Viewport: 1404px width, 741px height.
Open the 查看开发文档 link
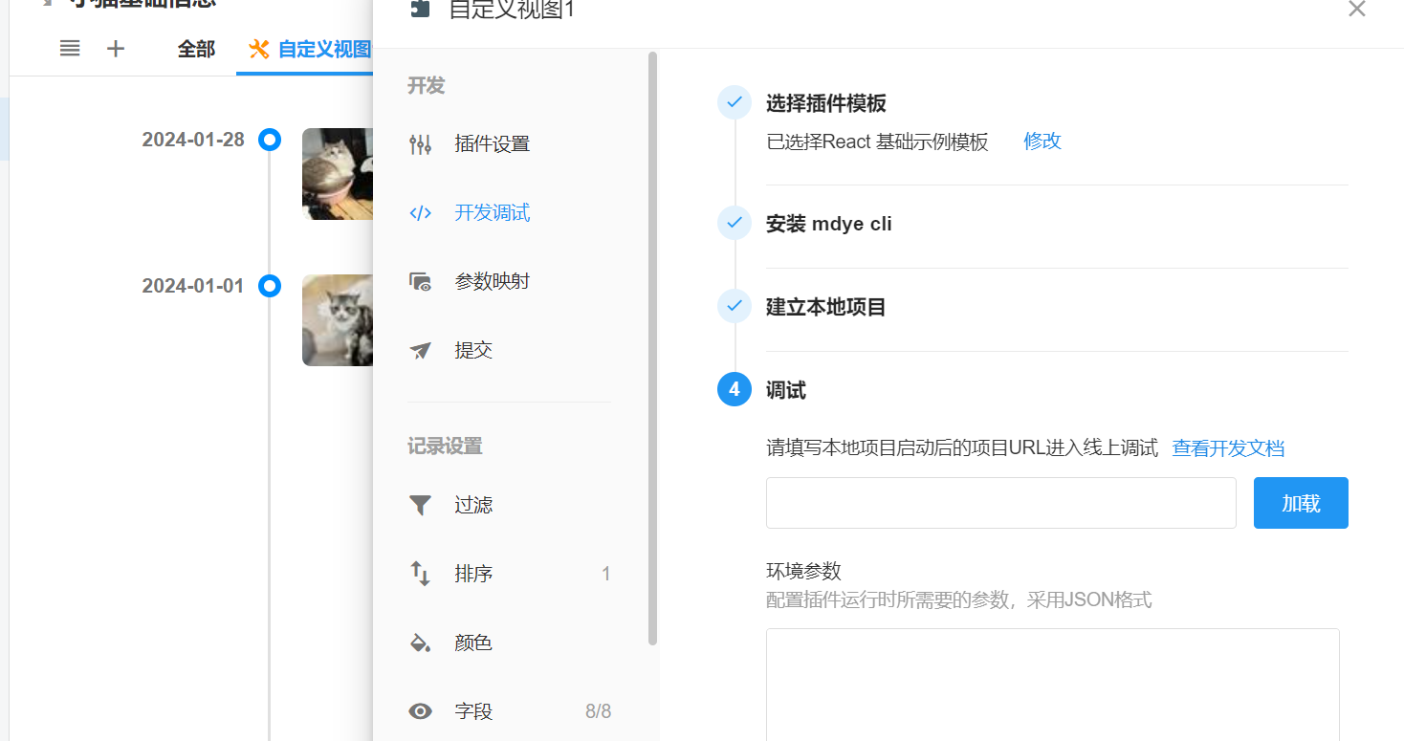1227,447
